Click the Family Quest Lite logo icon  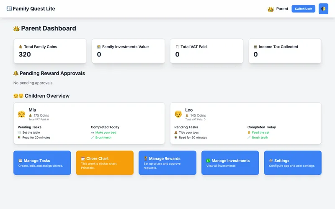click(9, 8)
